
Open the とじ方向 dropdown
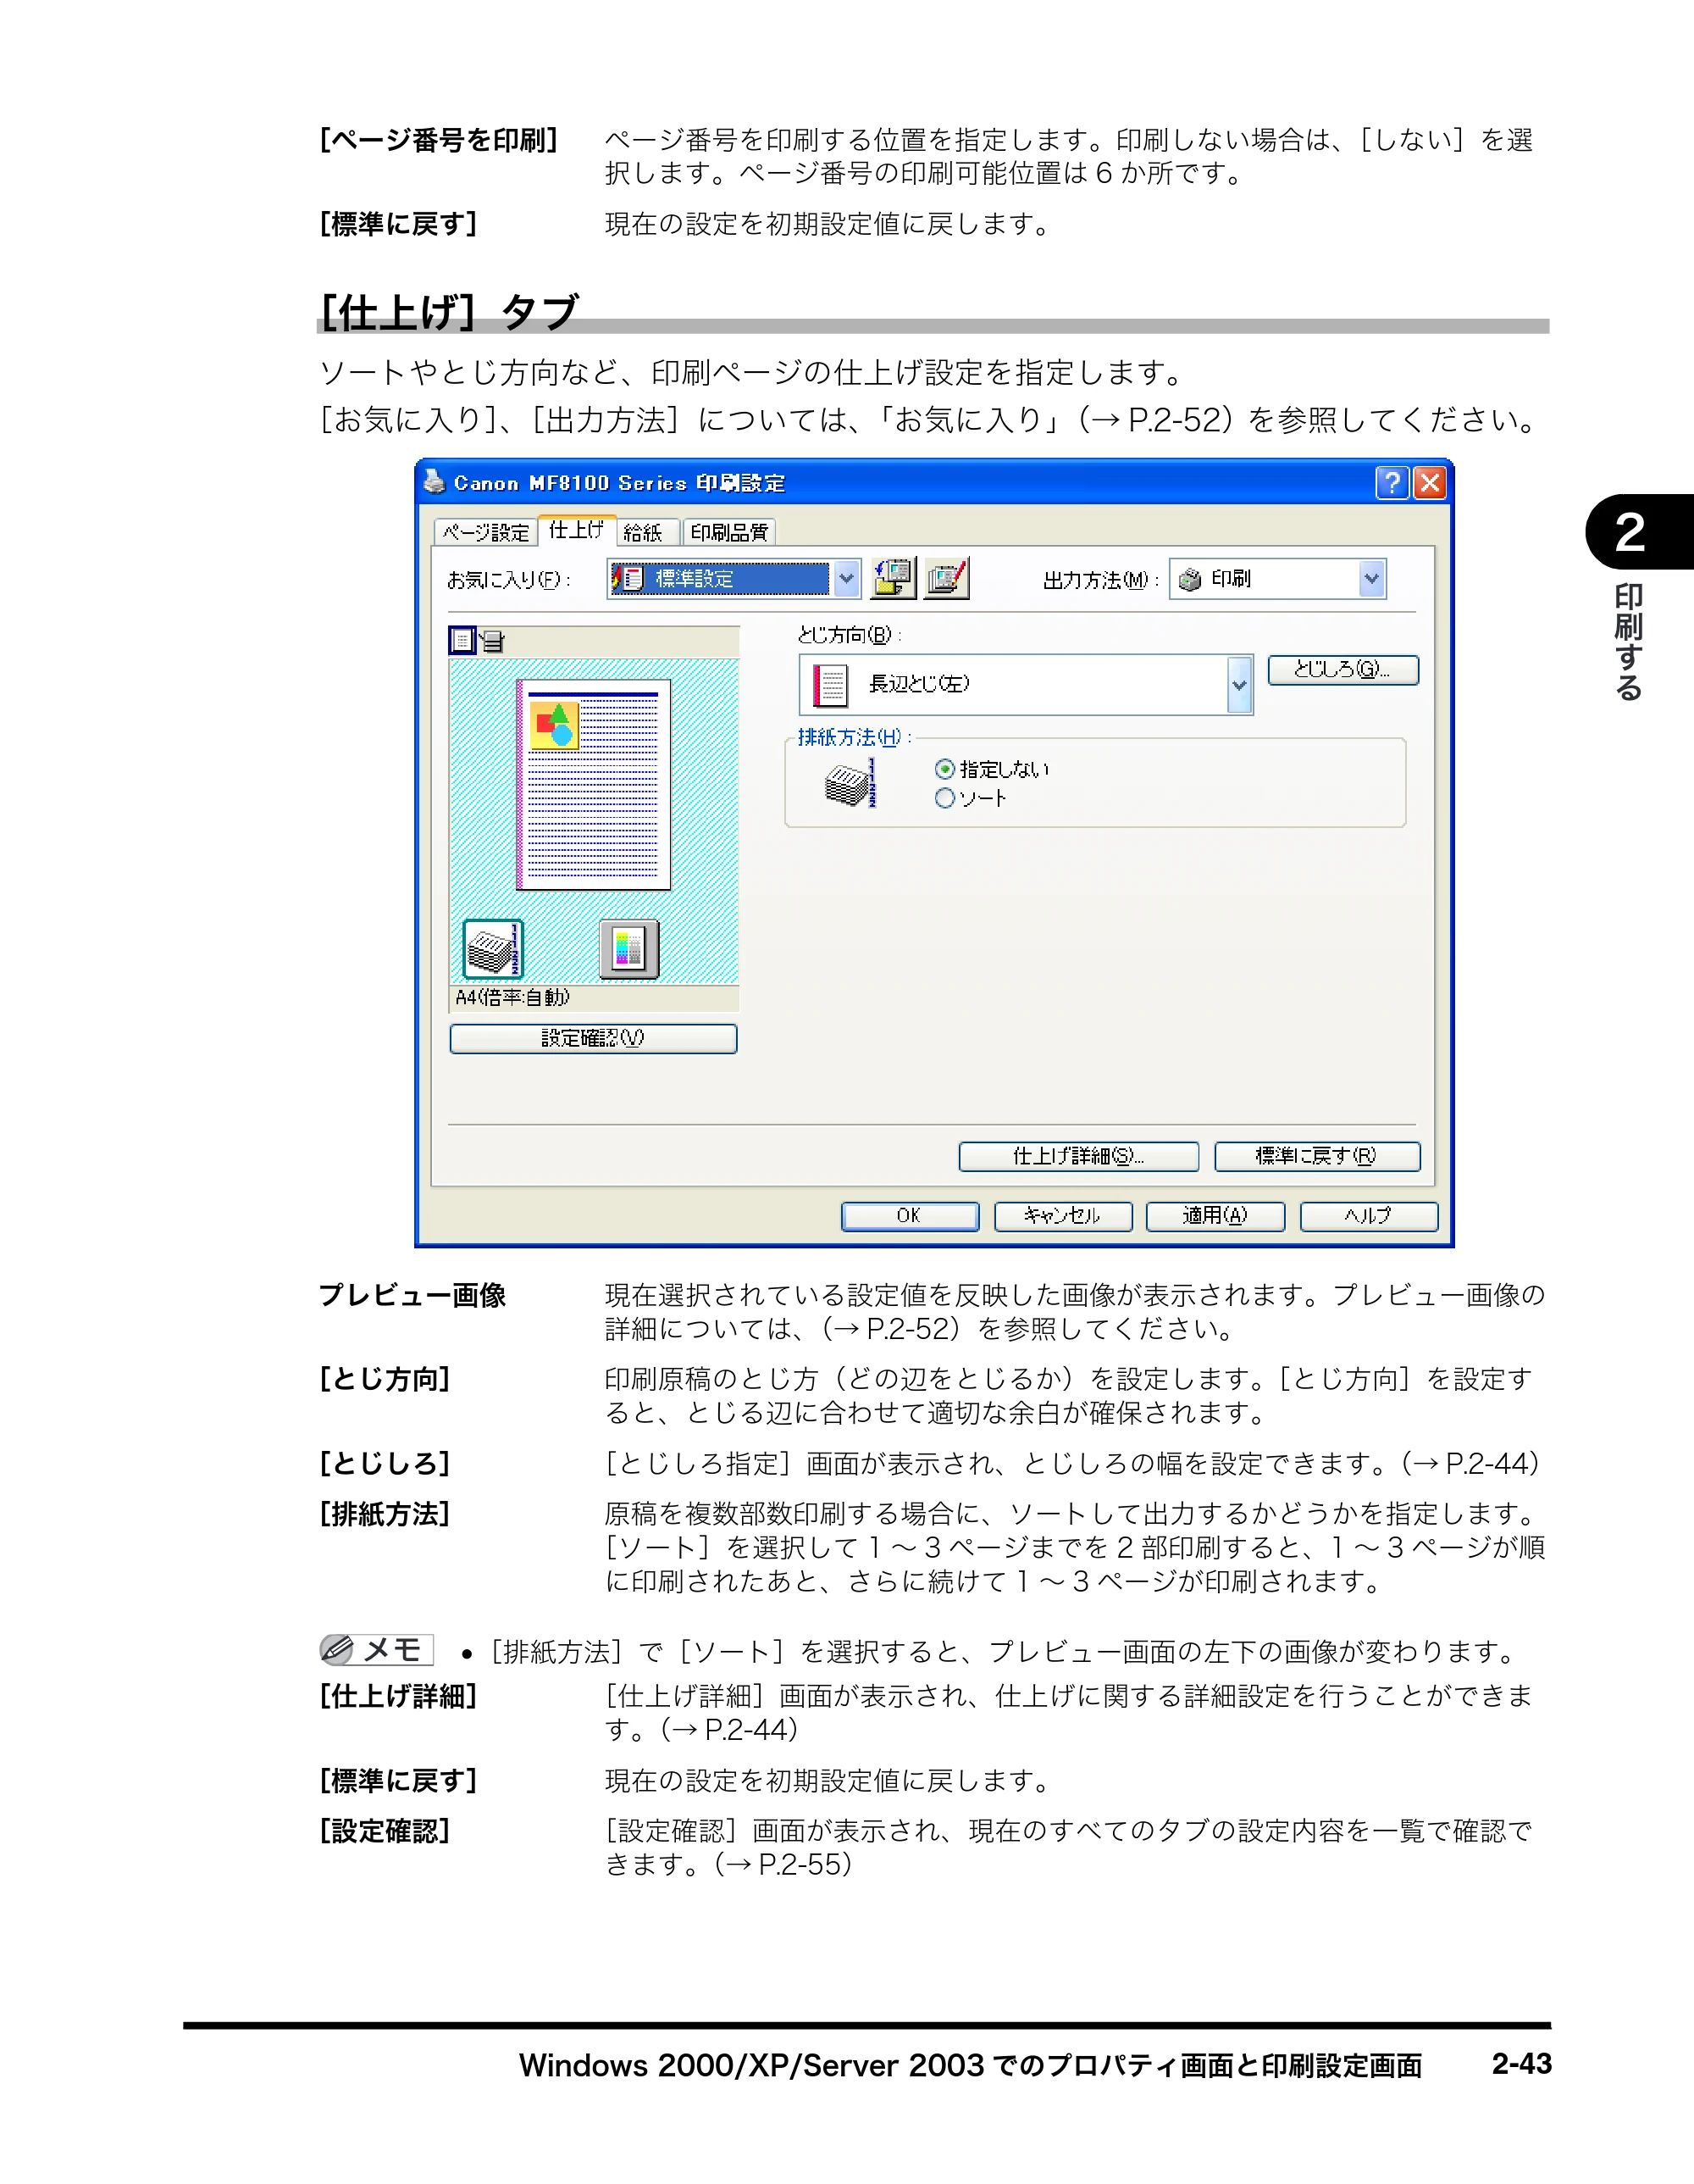[1026, 684]
